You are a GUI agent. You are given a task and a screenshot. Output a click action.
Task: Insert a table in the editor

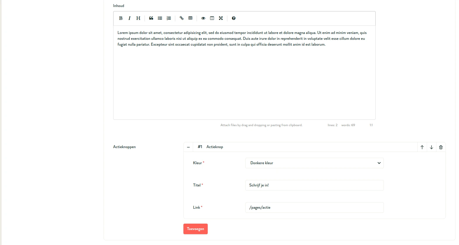pos(190,18)
